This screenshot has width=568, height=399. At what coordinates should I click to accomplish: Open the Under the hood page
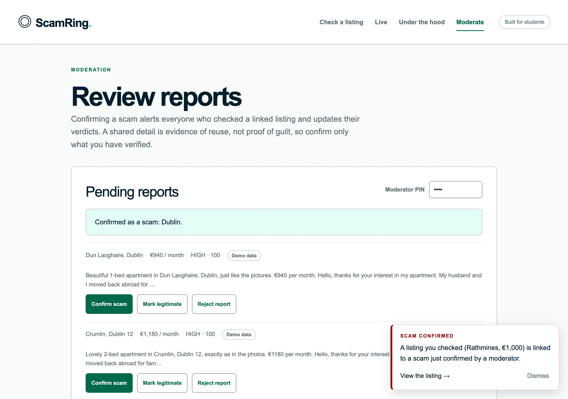(x=422, y=22)
